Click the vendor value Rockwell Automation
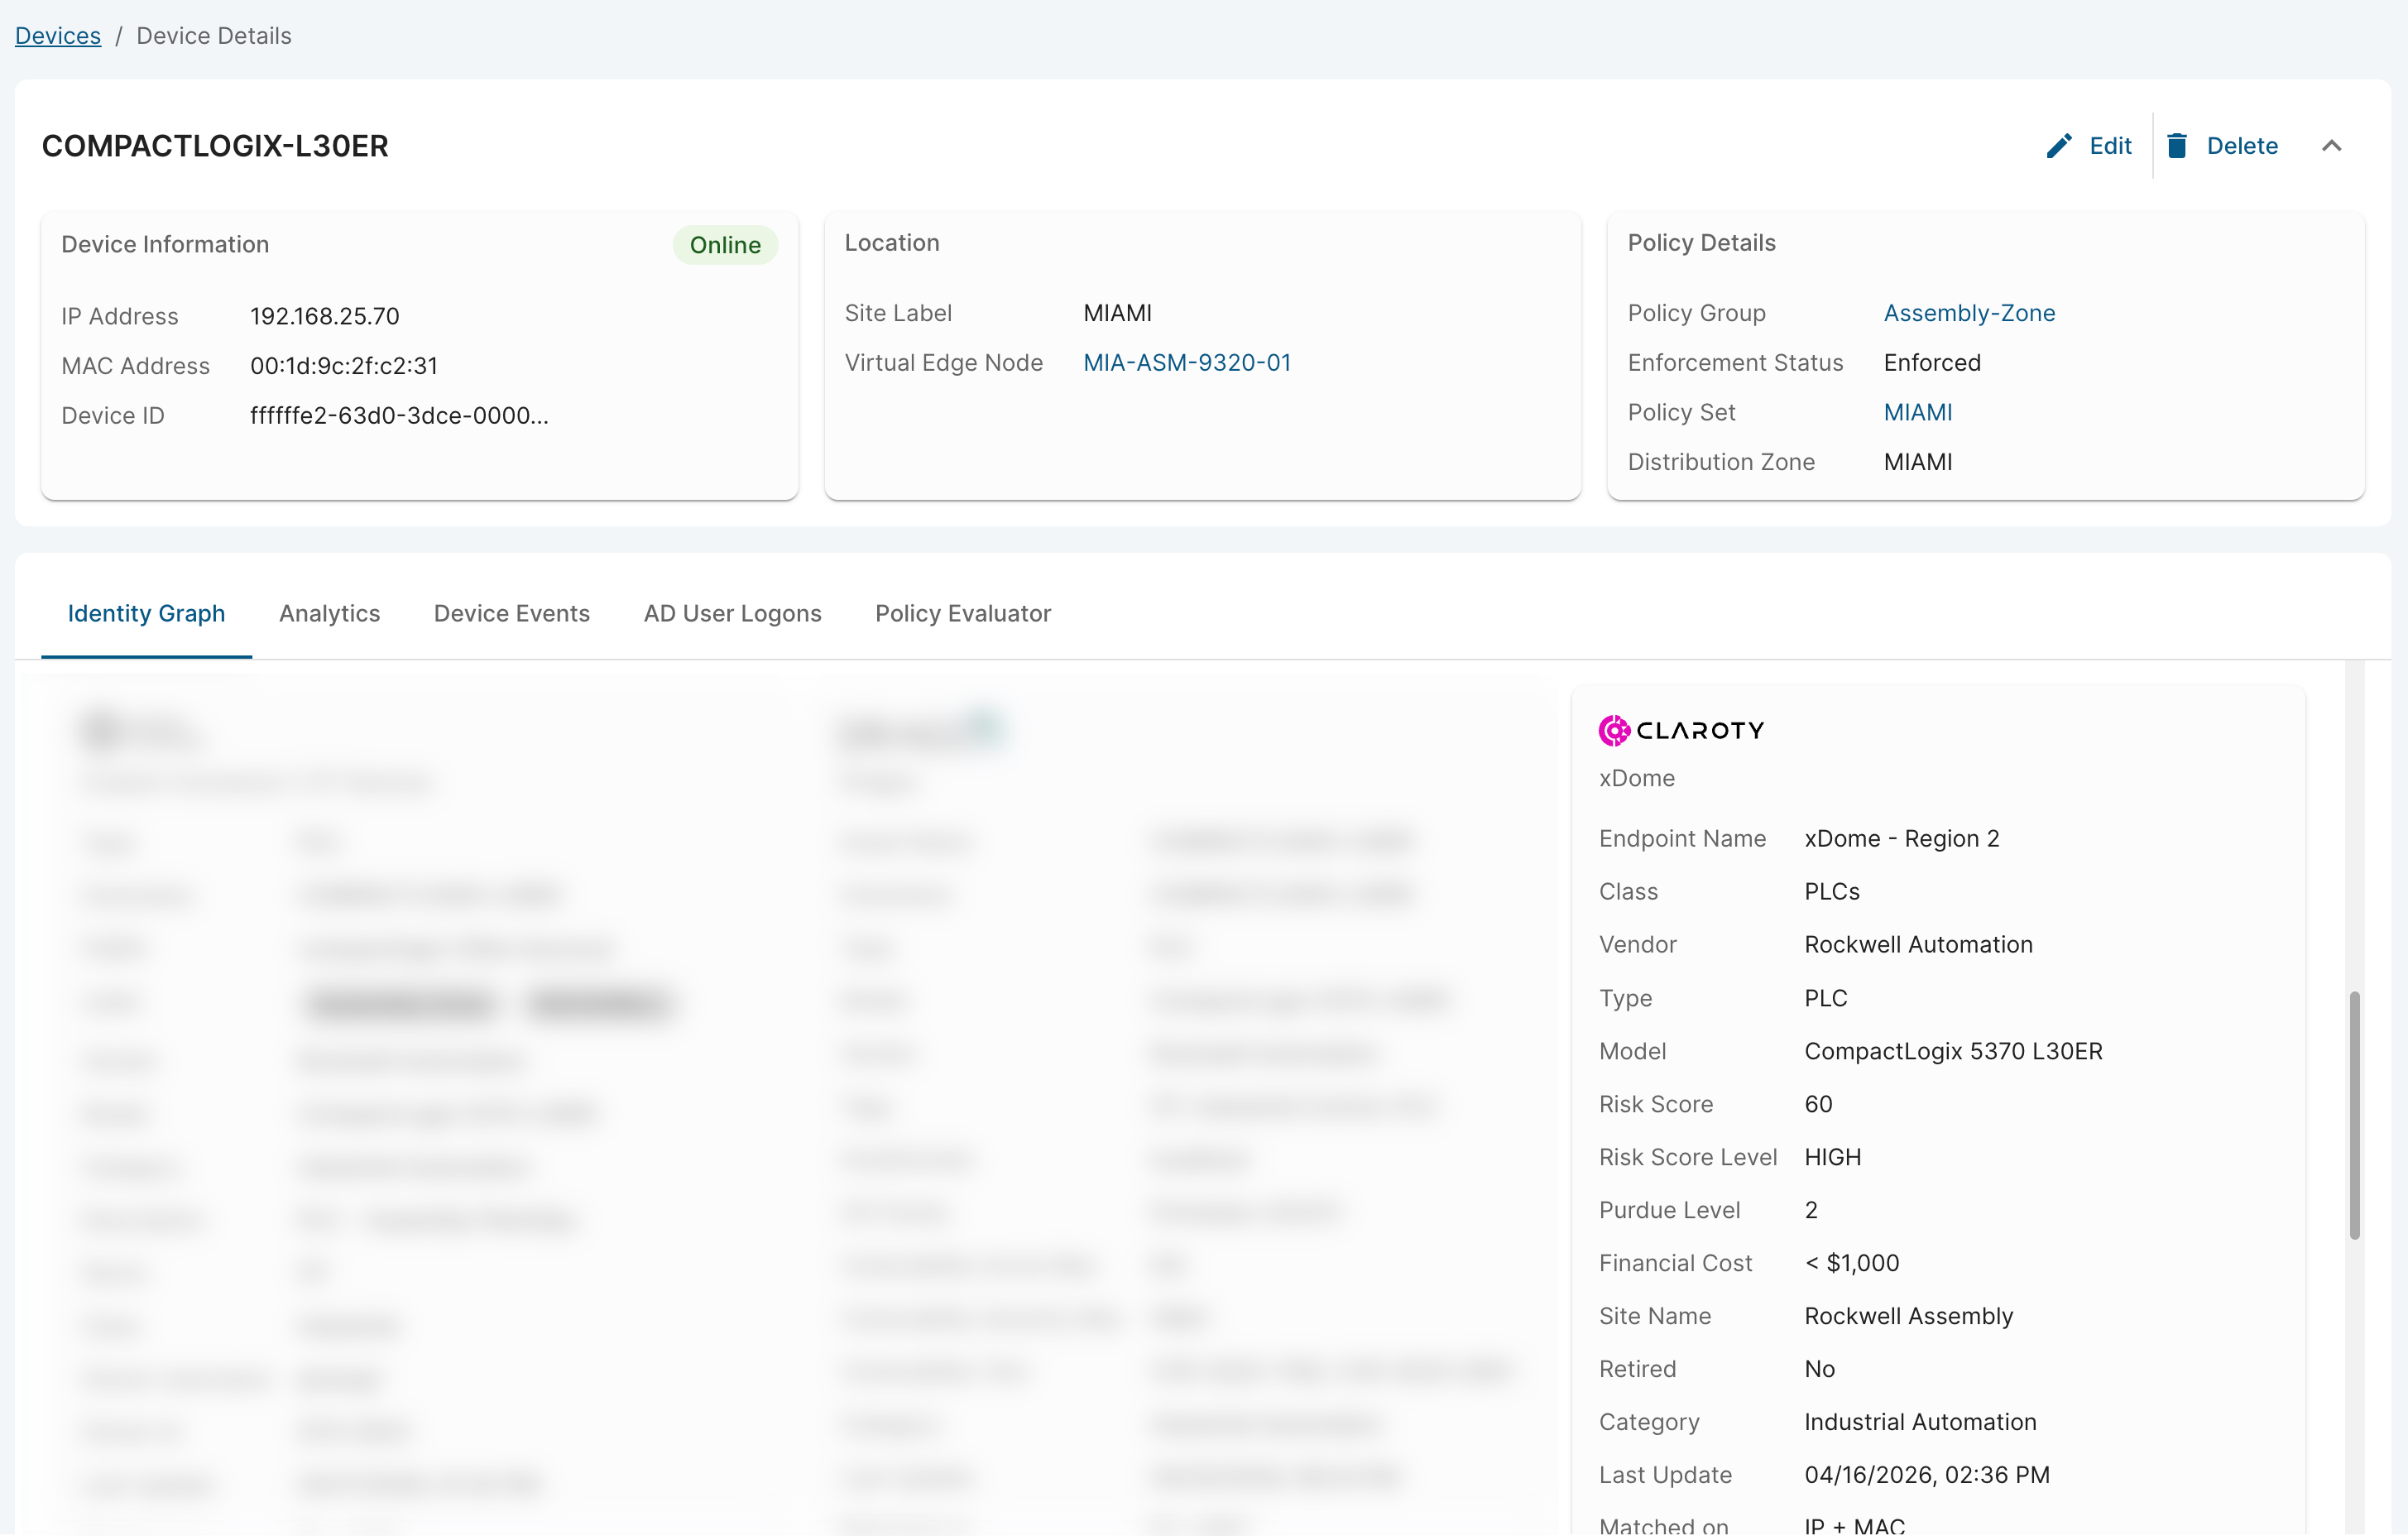 pos(1918,944)
